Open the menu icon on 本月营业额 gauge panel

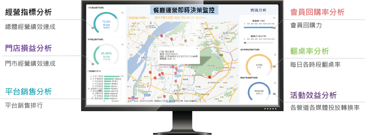click(x=123, y=44)
